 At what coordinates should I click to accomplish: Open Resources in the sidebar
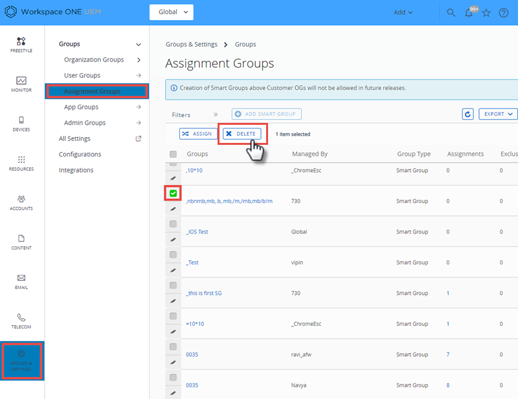coord(21,164)
